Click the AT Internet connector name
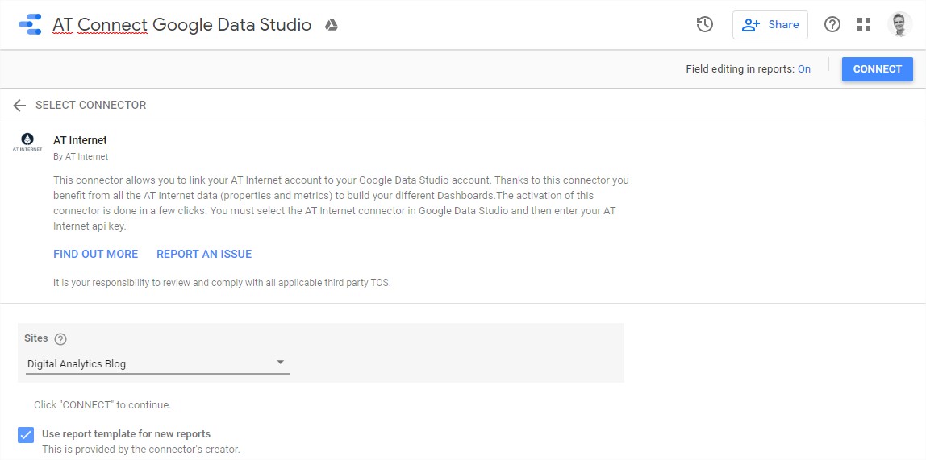 (80, 140)
